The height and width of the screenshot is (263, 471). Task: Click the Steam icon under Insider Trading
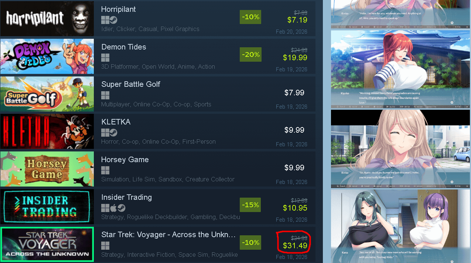(122, 208)
